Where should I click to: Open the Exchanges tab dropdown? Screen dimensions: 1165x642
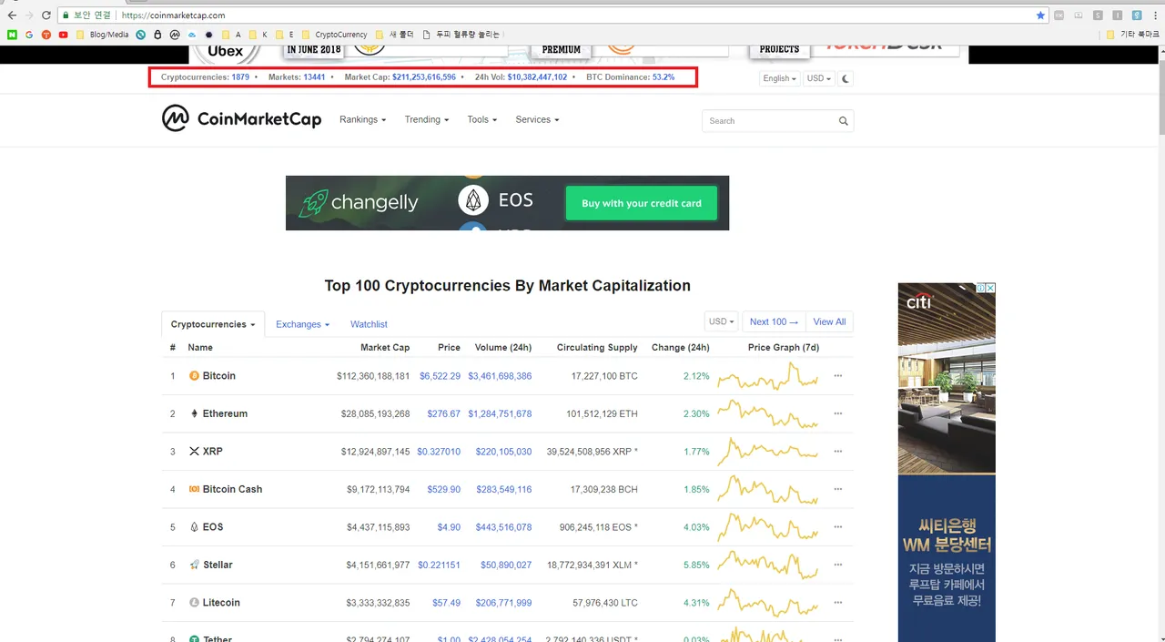point(302,324)
